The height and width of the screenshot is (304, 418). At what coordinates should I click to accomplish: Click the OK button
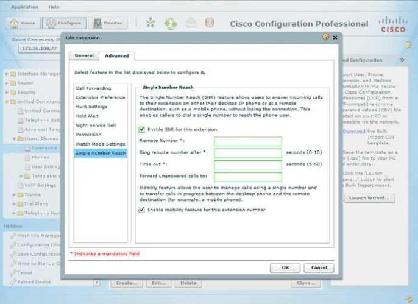tap(285, 267)
